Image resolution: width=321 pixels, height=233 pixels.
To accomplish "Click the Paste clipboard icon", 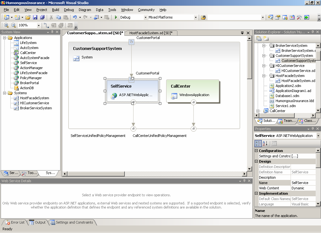I will click(x=66, y=17).
